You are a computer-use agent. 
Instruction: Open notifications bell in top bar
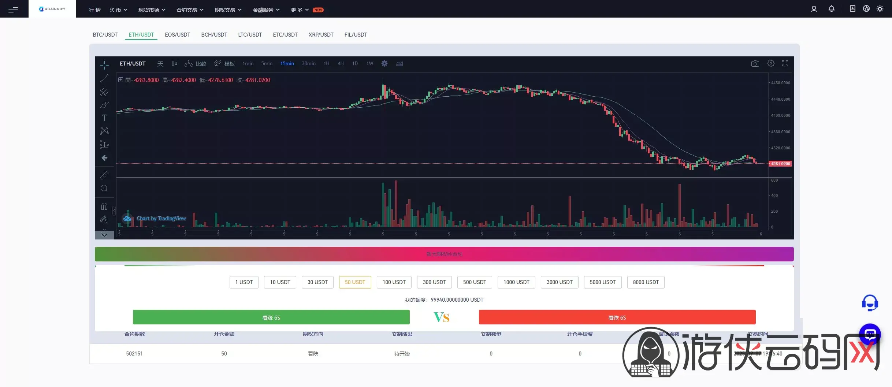point(831,9)
